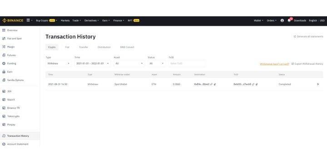
Task: Open the Asset dropdown
Action: point(129,63)
